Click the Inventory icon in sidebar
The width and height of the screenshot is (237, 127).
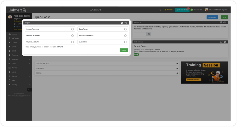point(10,34)
